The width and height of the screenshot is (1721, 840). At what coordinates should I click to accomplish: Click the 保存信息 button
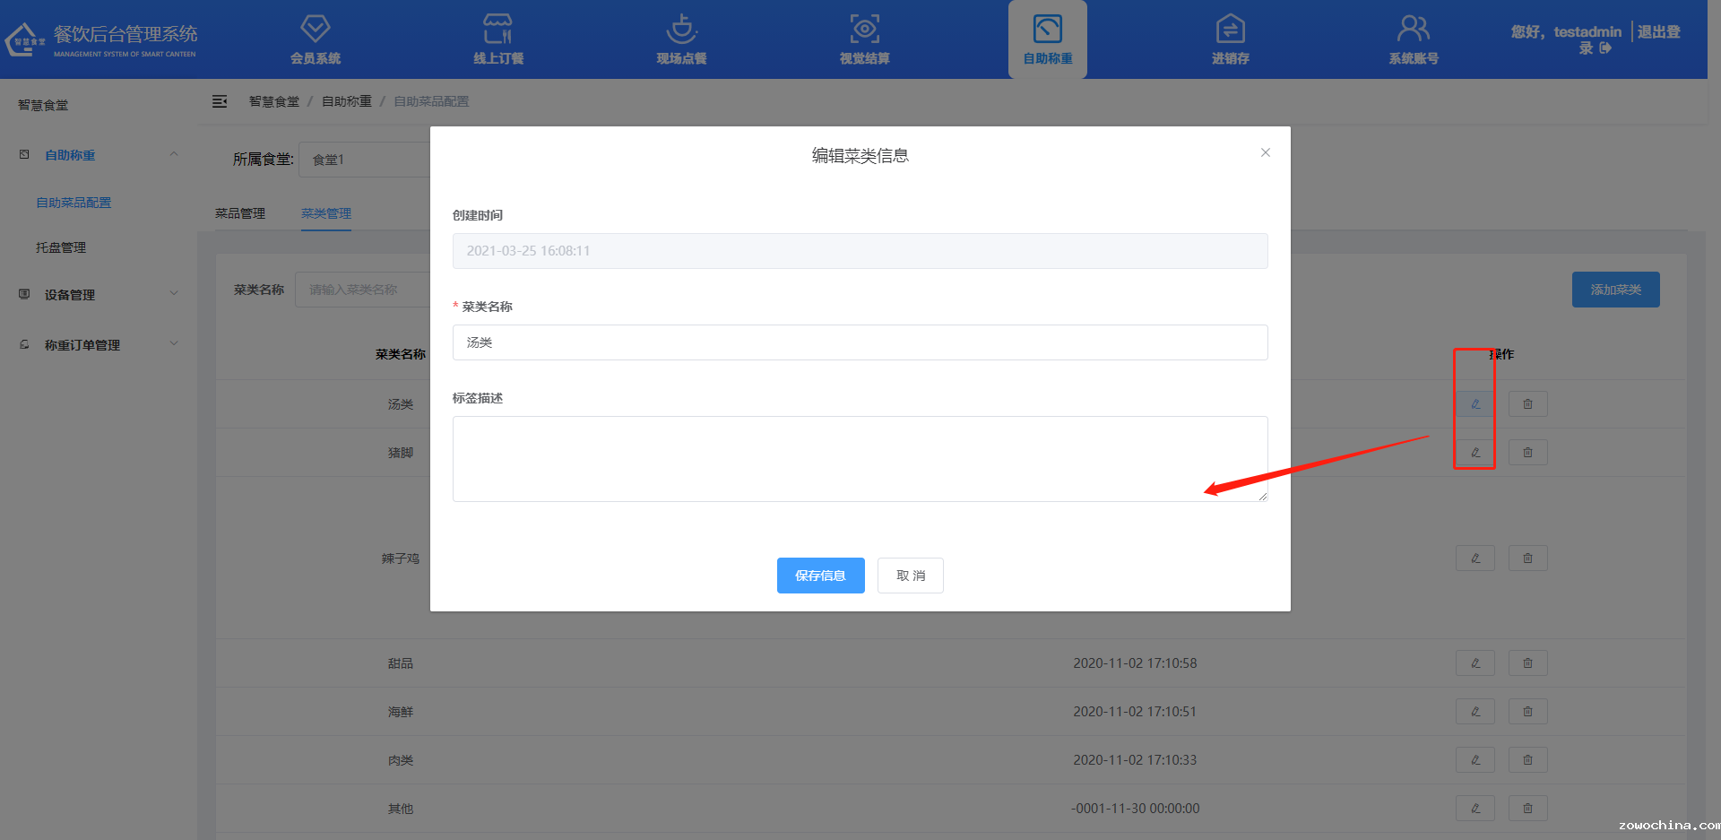click(820, 576)
